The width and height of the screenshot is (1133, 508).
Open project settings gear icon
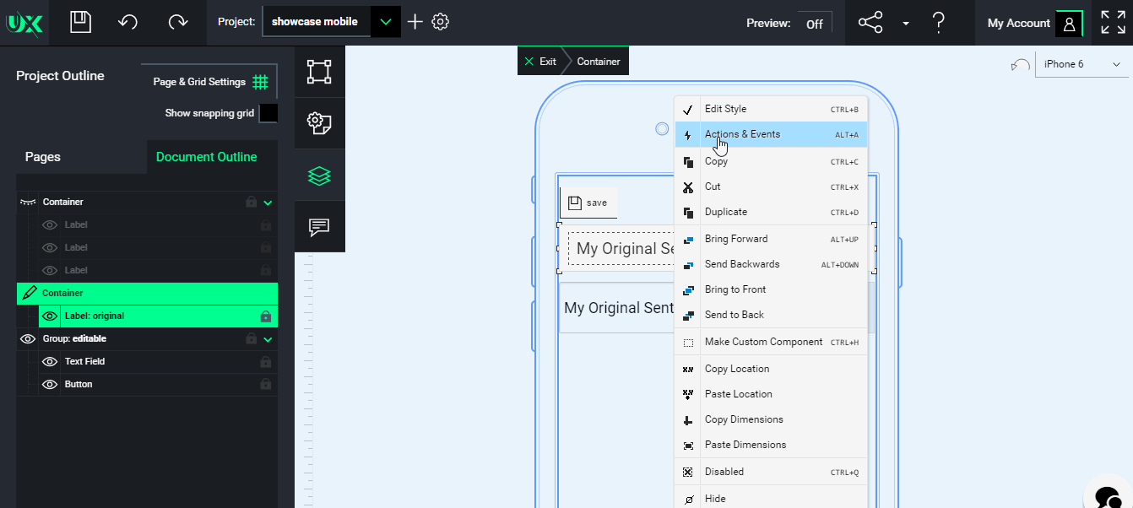[x=440, y=23]
